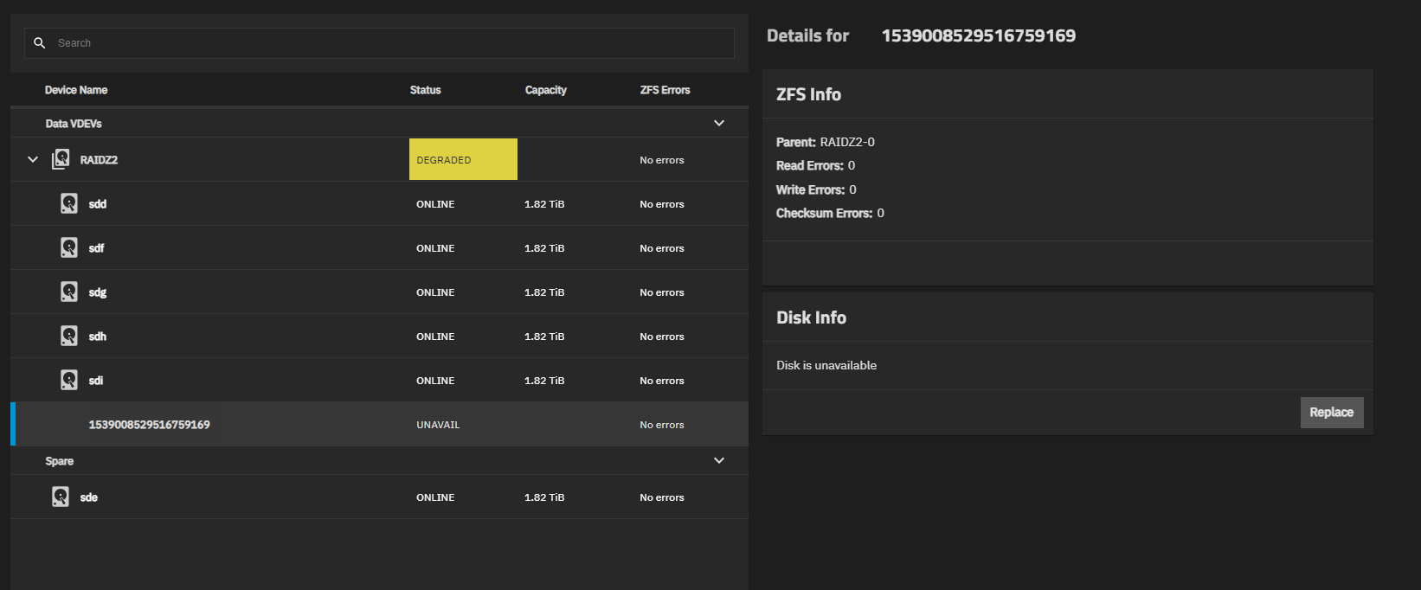Viewport: 1421px width, 590px height.
Task: Select the sde spare row name
Action: [x=89, y=497]
